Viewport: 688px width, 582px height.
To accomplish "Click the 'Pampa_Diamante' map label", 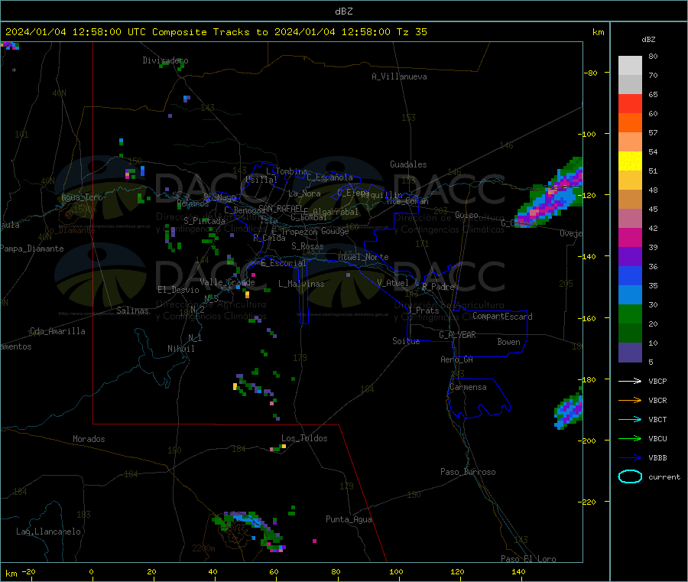I will tap(32, 249).
